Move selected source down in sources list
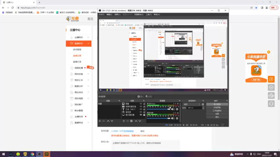 point(140,121)
